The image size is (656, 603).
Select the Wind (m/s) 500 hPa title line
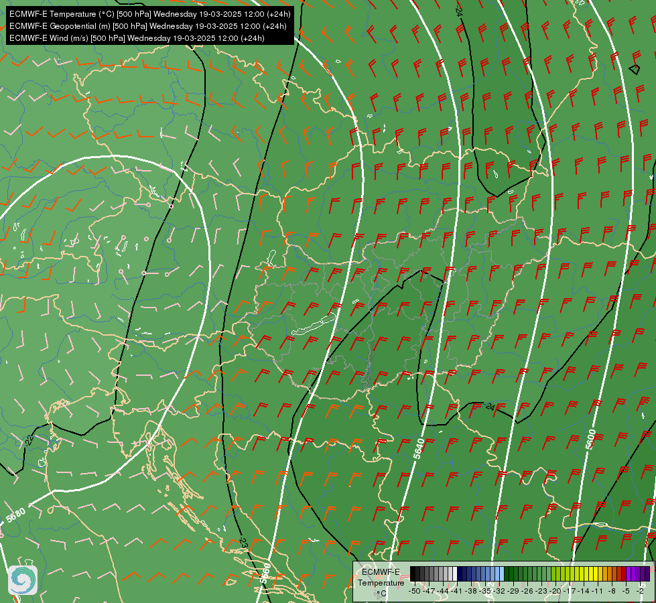pyautogui.click(x=137, y=38)
